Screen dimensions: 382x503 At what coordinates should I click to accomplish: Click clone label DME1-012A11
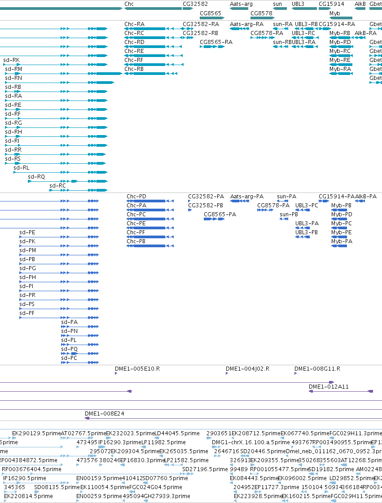[329, 386]
